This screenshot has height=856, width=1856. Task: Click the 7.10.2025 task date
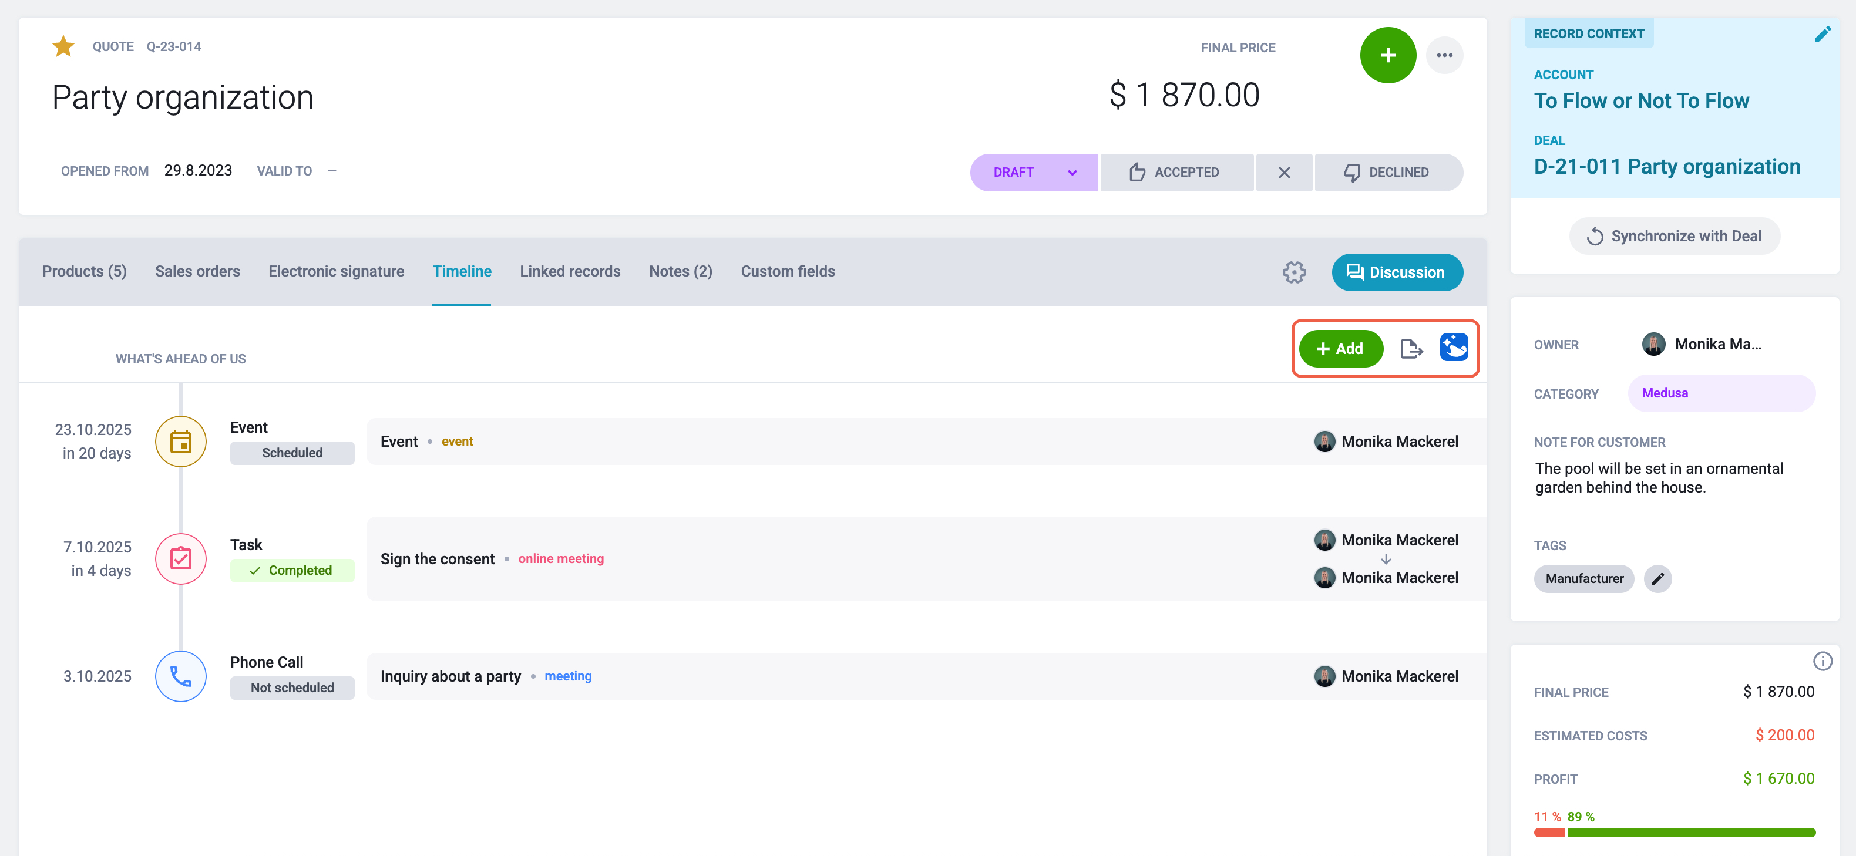coord(97,547)
